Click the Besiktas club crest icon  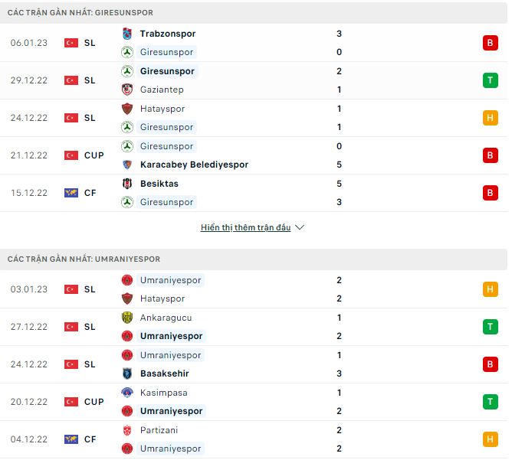tap(127, 184)
